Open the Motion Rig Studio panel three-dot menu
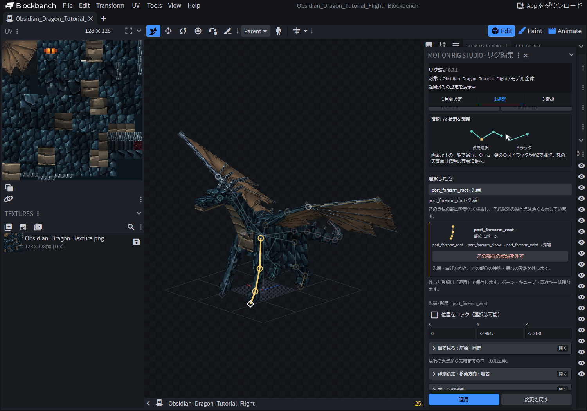 coord(519,56)
